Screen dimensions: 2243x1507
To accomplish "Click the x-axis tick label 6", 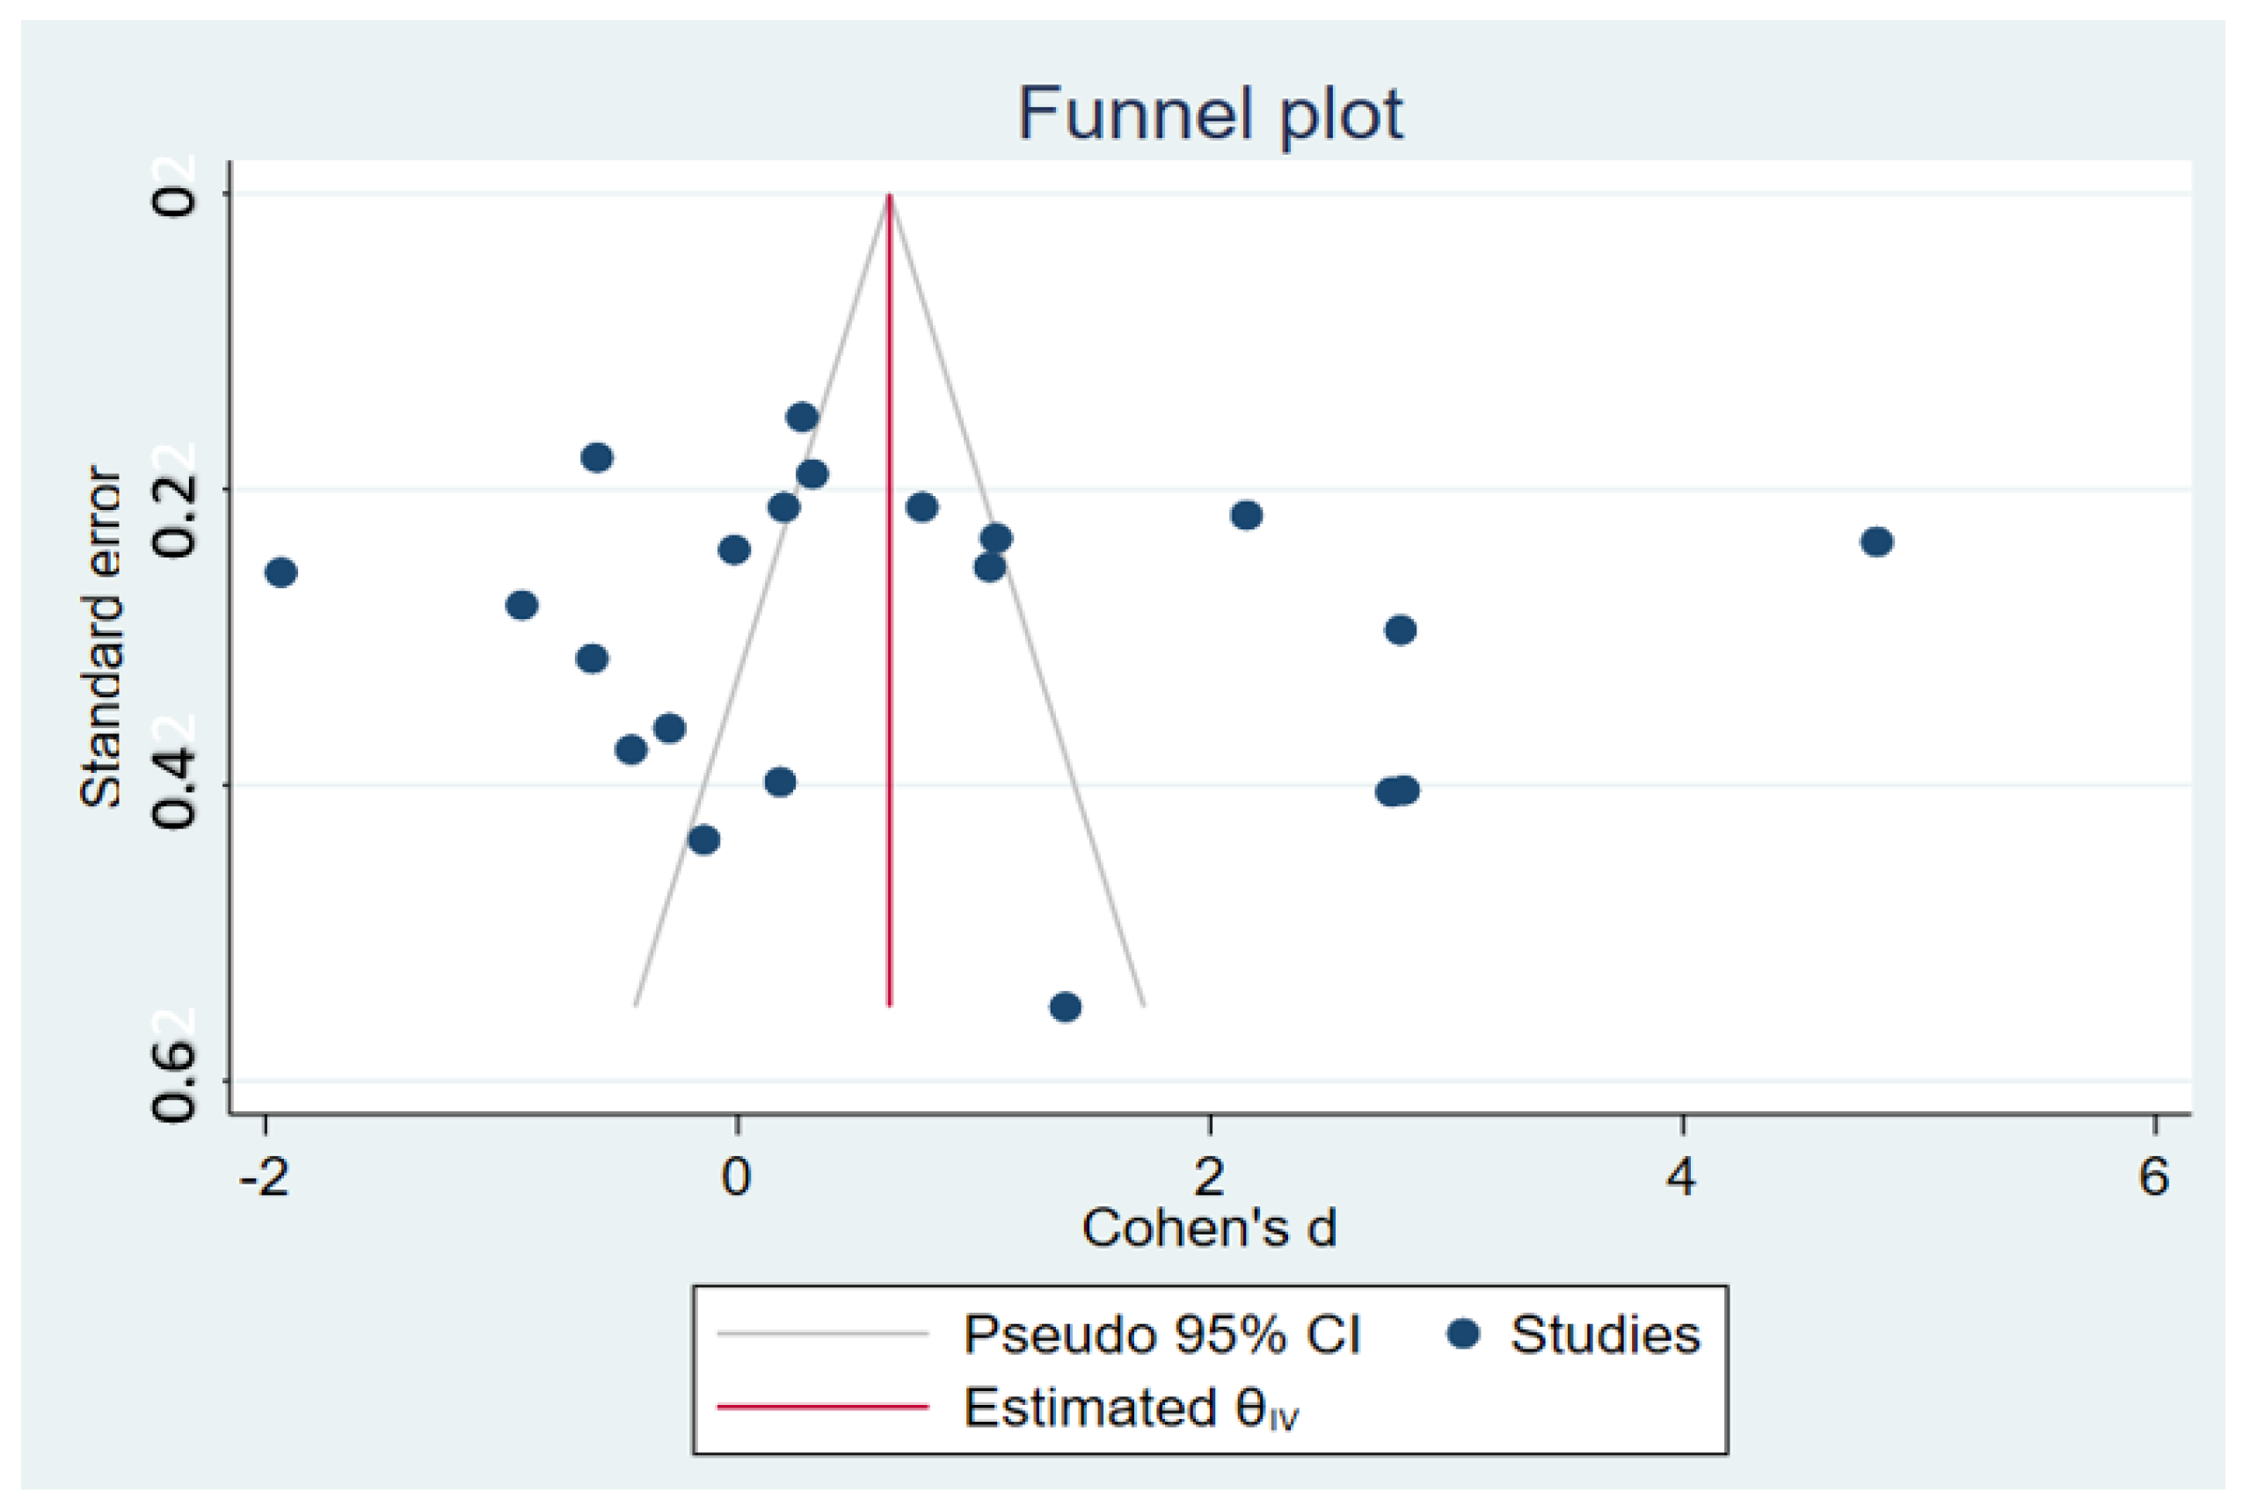I will [2153, 1176].
